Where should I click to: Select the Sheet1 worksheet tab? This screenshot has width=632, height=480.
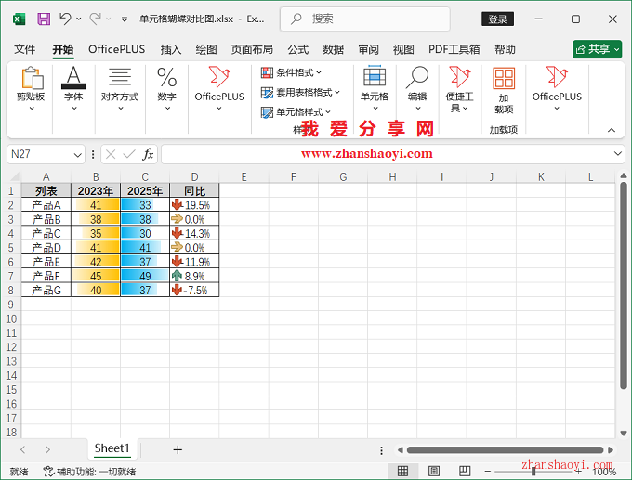tap(112, 448)
